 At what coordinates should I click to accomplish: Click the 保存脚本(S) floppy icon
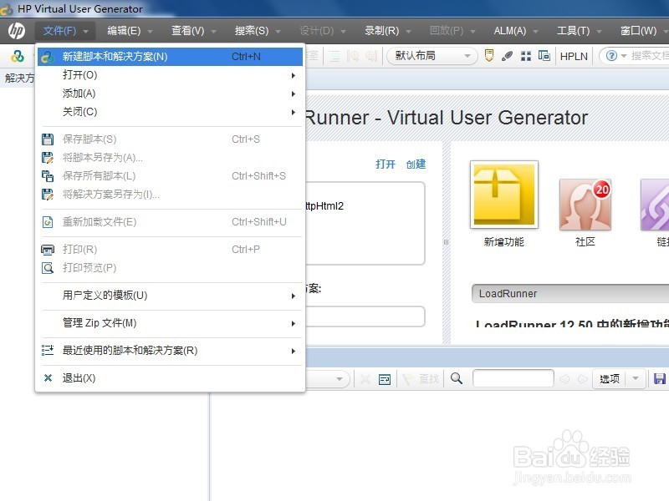(x=48, y=139)
